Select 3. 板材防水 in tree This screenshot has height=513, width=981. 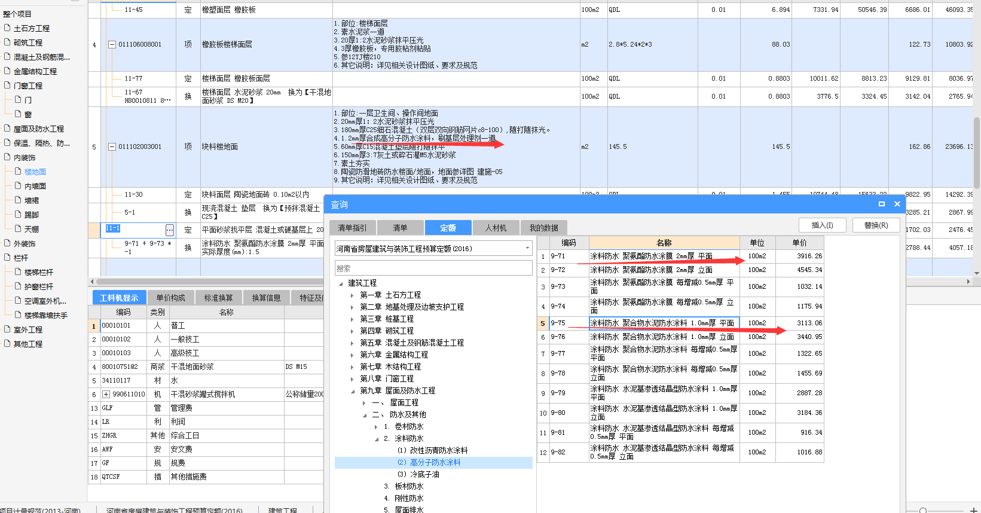[x=404, y=486]
